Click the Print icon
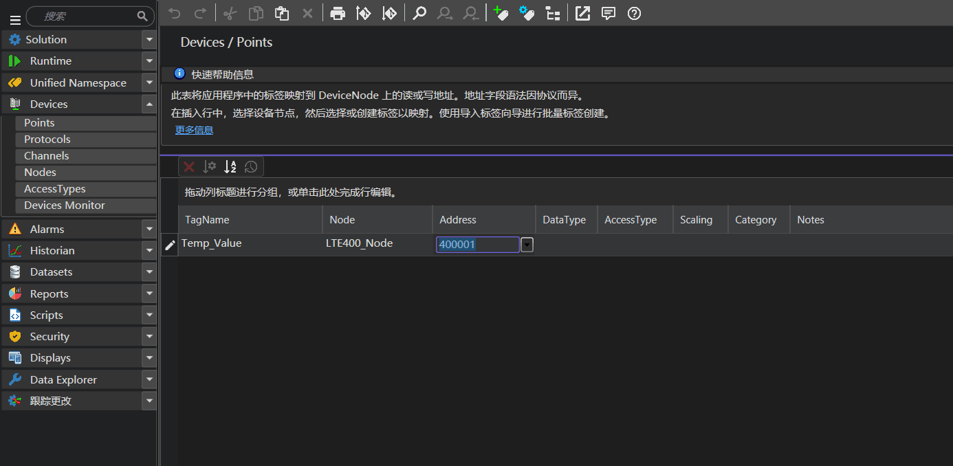 (337, 13)
